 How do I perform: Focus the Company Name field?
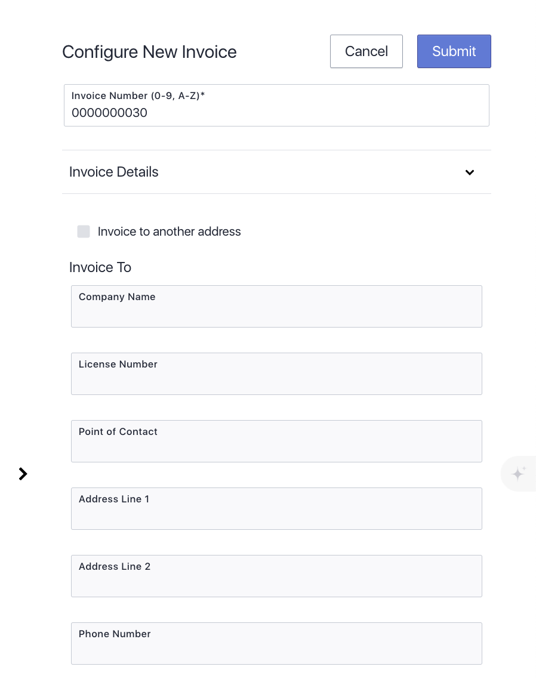(276, 306)
